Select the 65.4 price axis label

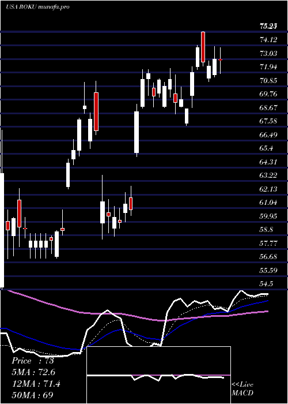[266, 148]
